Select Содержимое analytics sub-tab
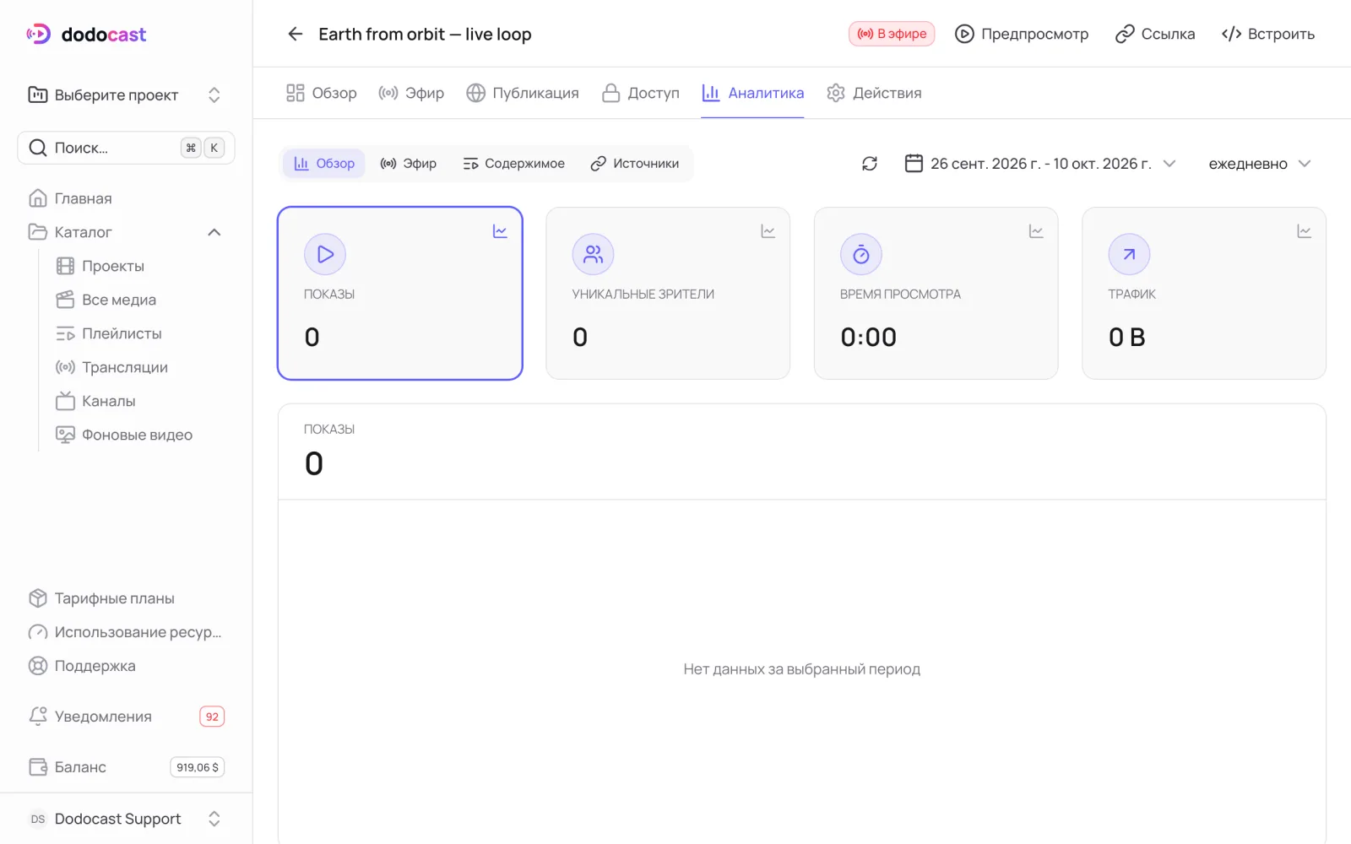Screen dimensions: 1351x844 (x=513, y=164)
